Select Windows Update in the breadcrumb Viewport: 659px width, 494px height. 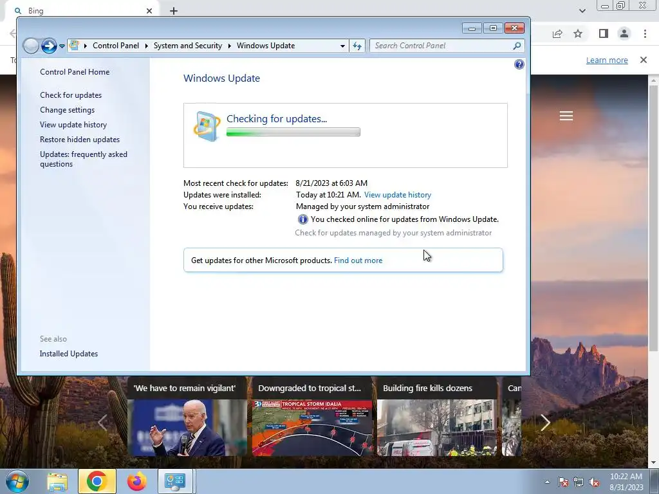[266, 46]
